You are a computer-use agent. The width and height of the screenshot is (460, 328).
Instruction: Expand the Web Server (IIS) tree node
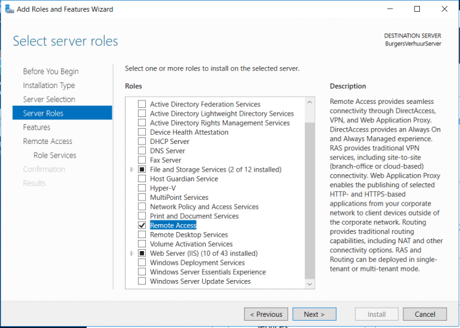[132, 254]
